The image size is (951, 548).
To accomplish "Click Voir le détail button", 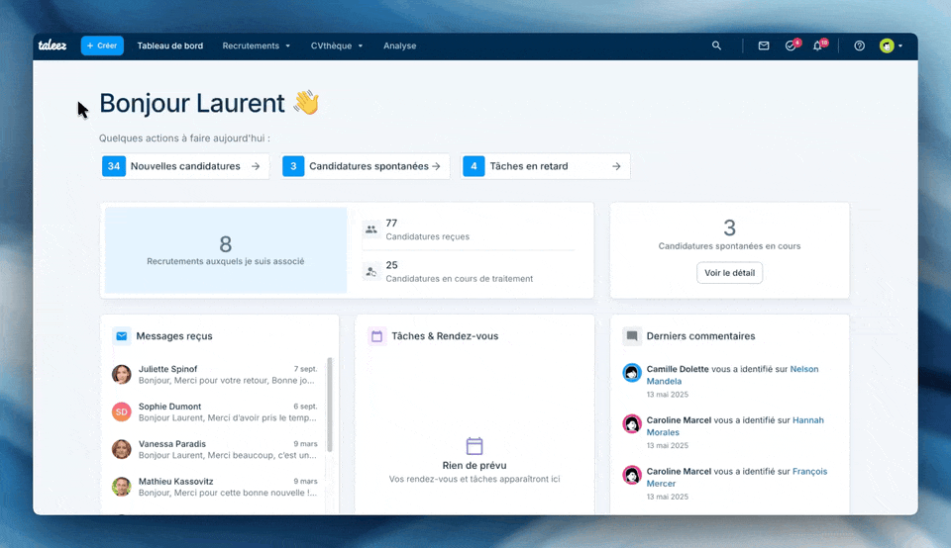I will click(730, 272).
